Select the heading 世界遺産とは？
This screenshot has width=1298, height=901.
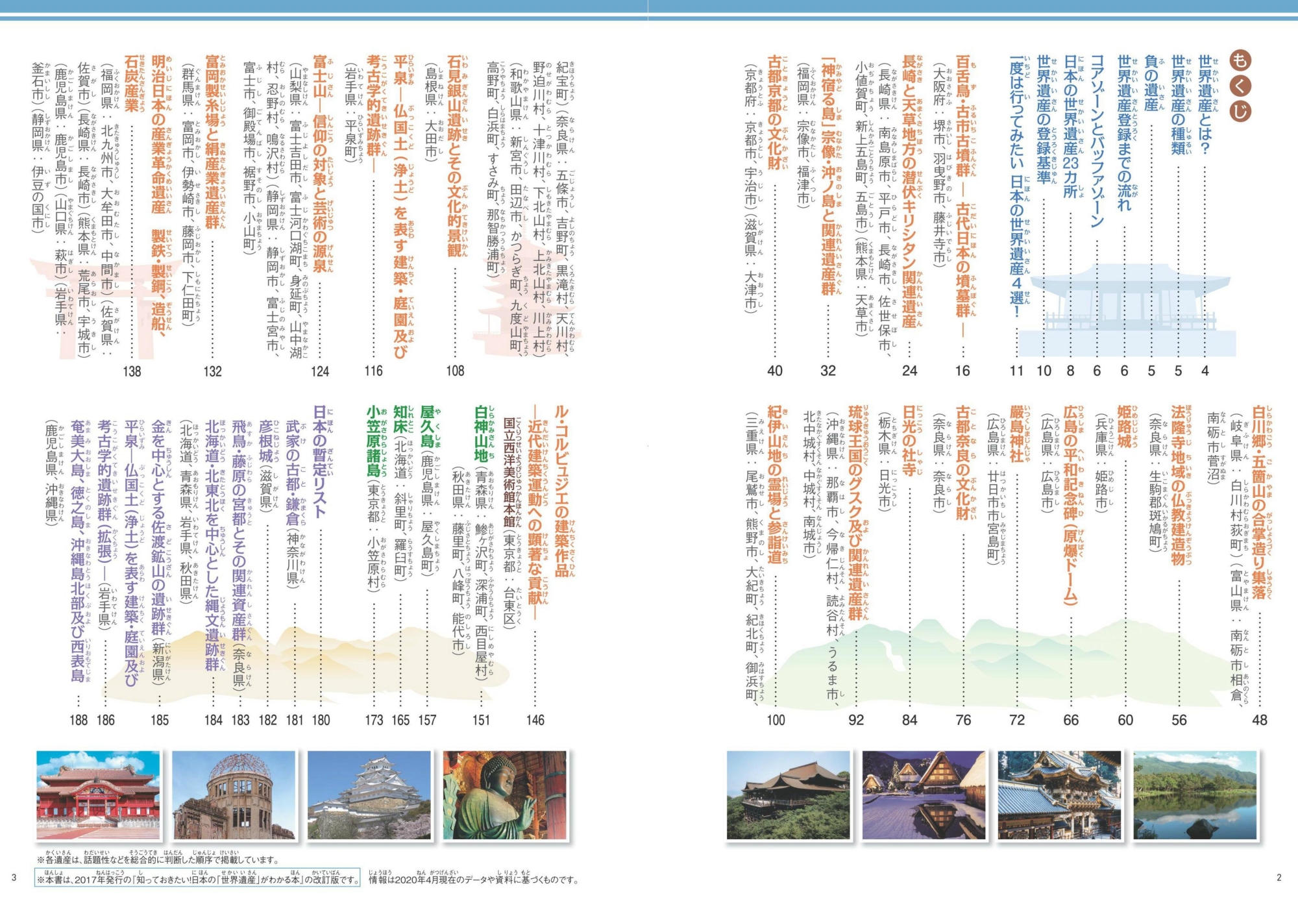(x=1205, y=105)
